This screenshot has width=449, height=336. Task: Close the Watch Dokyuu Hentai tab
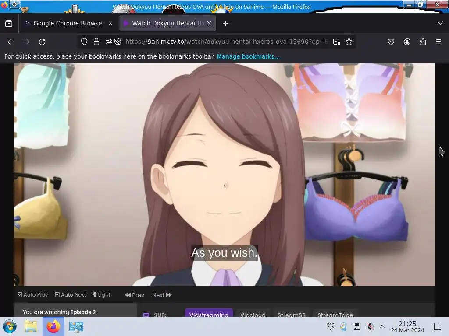click(x=209, y=24)
